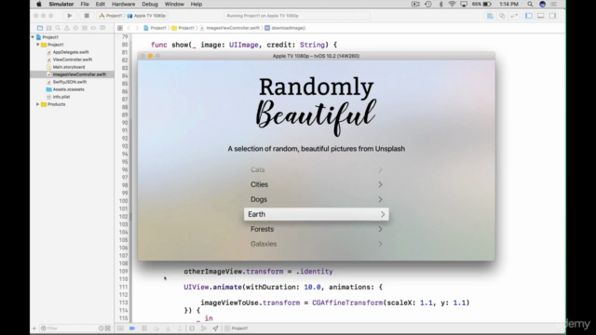Switch to the Standard editor
This screenshot has height=335, width=596.
(x=491, y=16)
